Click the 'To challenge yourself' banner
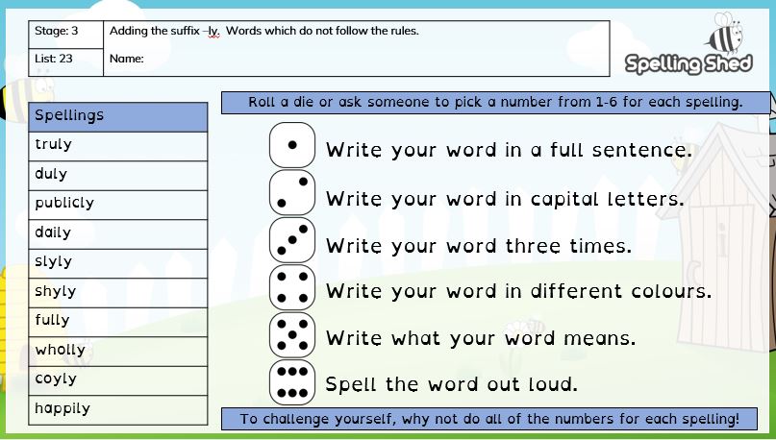The height and width of the screenshot is (440, 776). [x=488, y=419]
